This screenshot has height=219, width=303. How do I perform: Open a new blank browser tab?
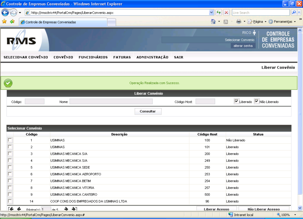point(111,22)
